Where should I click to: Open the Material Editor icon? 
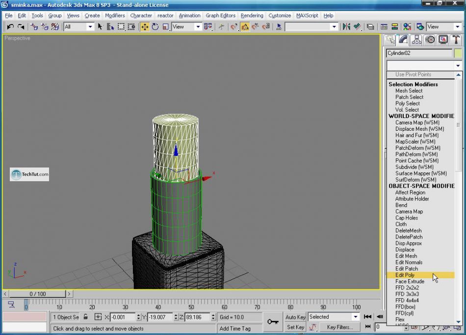pyautogui.click(x=407, y=27)
